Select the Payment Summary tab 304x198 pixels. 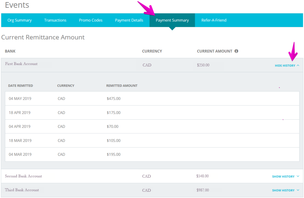[172, 20]
